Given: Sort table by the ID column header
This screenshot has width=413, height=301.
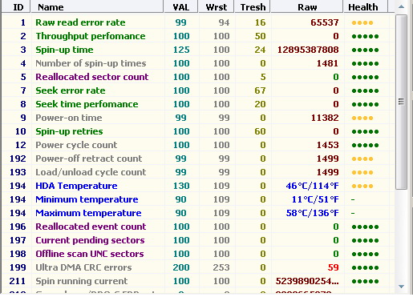Looking at the screenshot, I should click(x=16, y=6).
